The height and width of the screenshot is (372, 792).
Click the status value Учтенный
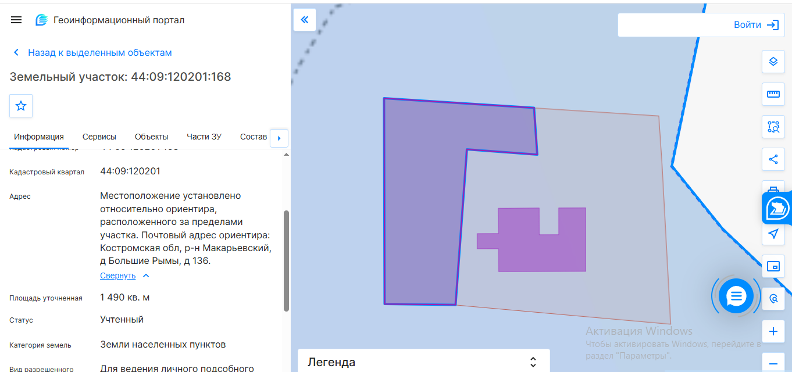click(122, 320)
